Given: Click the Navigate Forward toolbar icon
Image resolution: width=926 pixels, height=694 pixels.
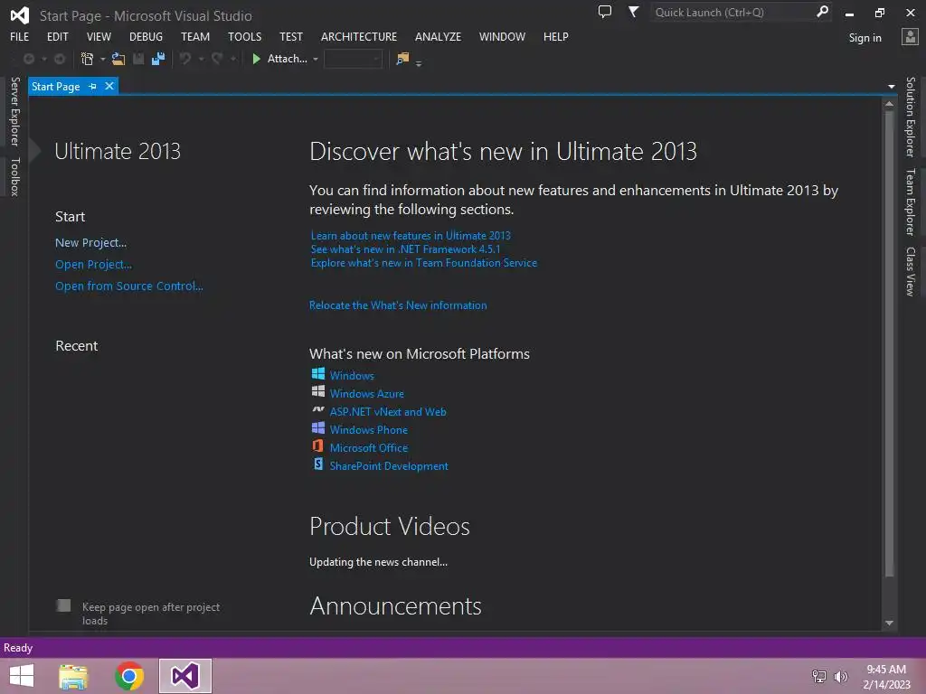Looking at the screenshot, I should click(60, 59).
